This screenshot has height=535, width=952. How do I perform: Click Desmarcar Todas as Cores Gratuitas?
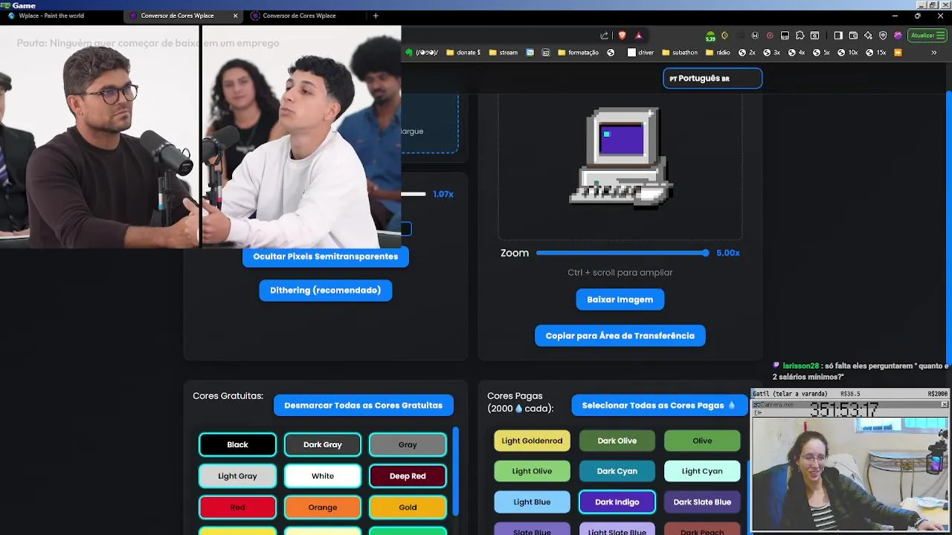[x=364, y=405]
